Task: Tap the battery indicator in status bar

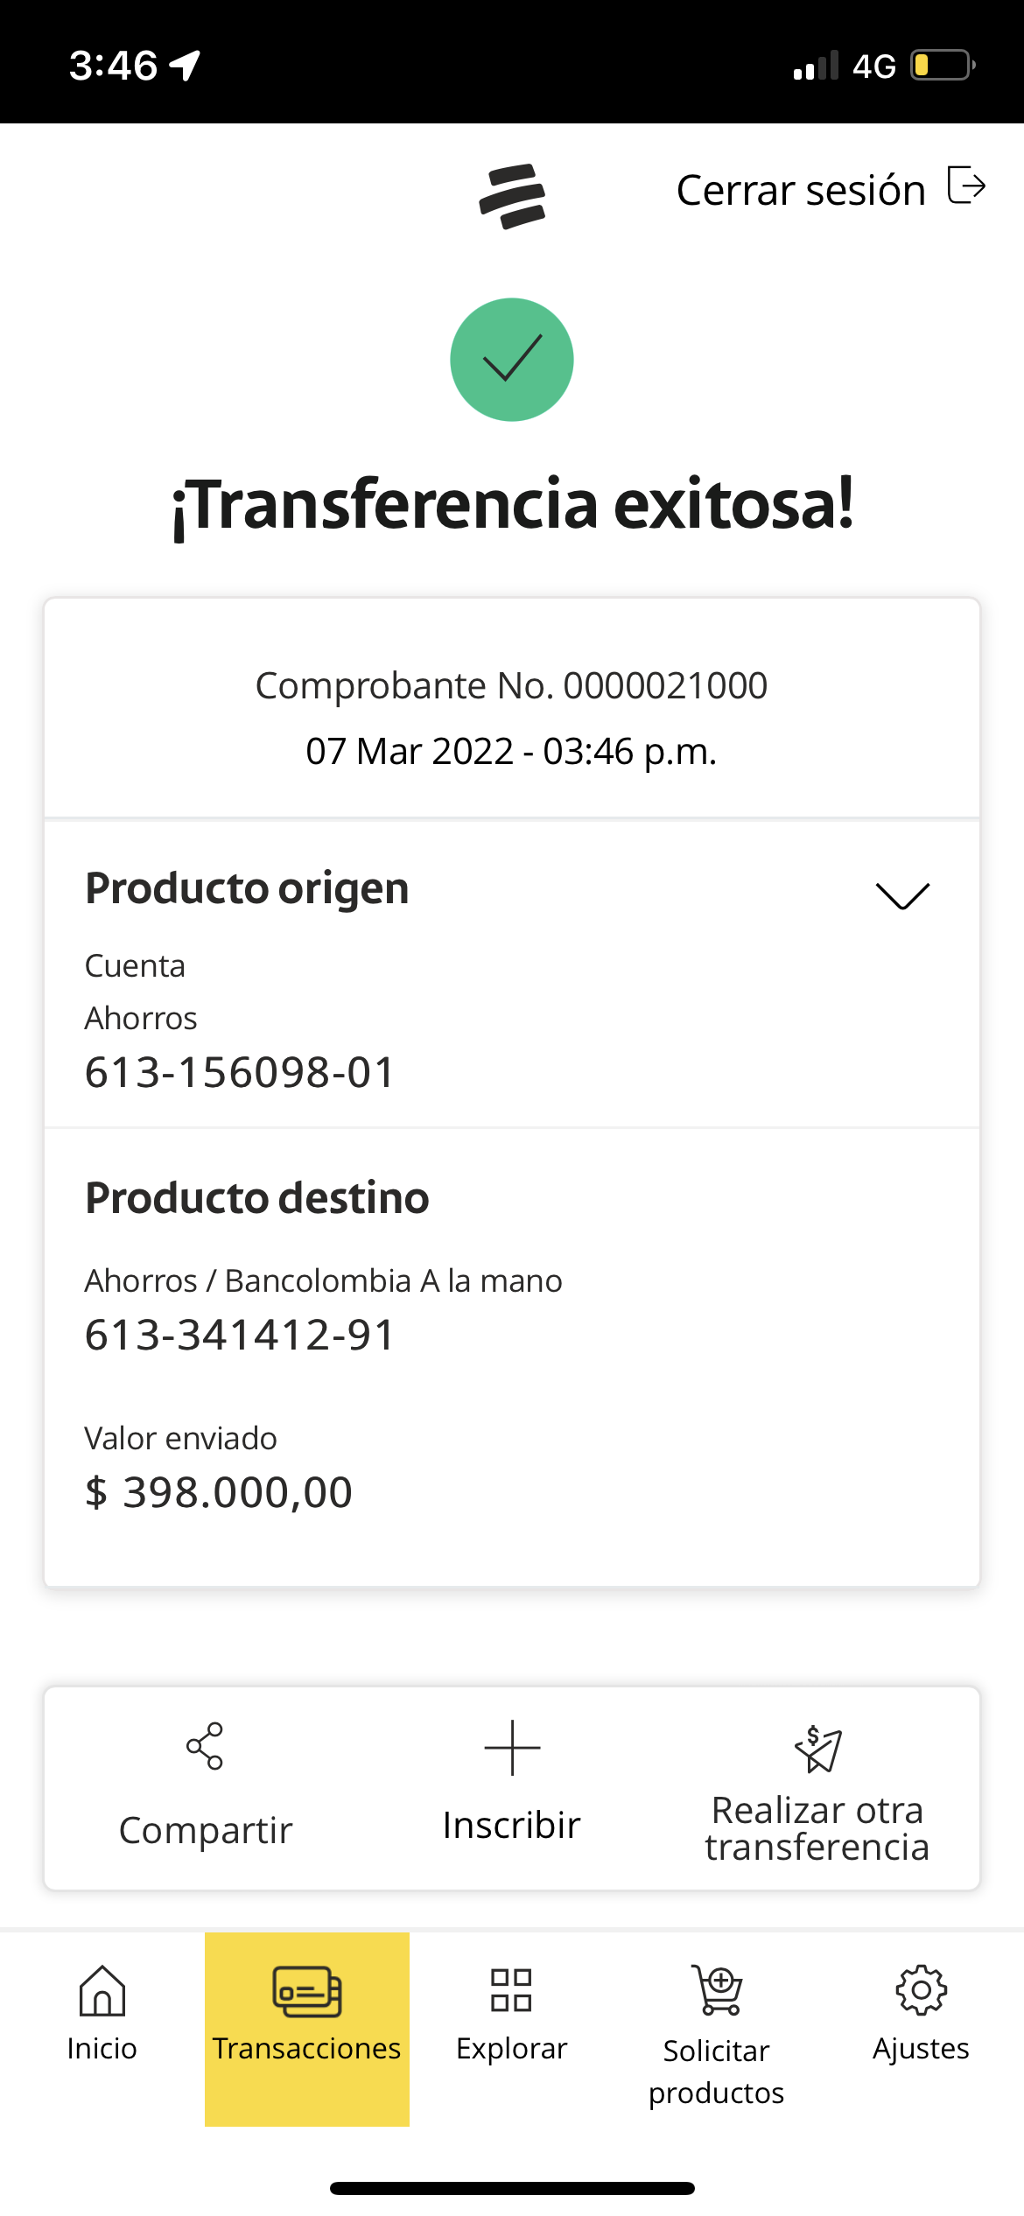Action: coord(942,66)
